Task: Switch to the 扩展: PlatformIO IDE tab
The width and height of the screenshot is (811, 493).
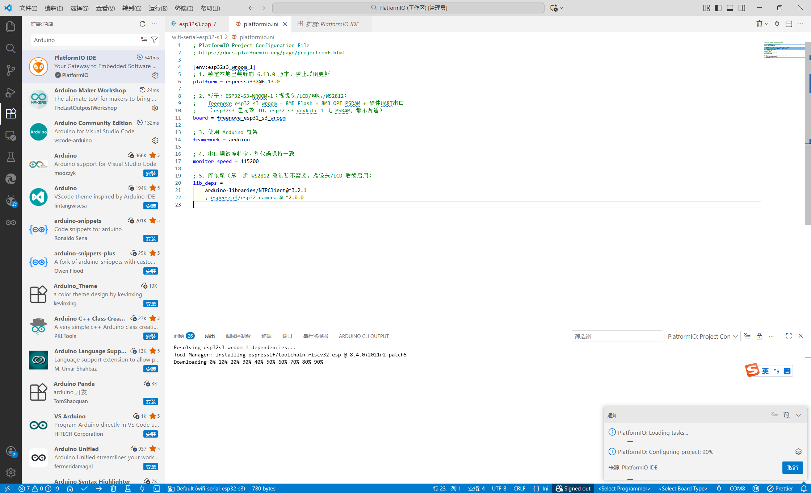Action: pos(332,24)
